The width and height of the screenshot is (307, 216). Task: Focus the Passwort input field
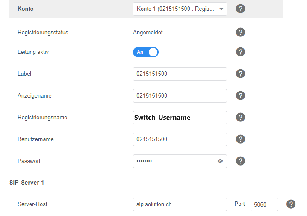coord(180,161)
